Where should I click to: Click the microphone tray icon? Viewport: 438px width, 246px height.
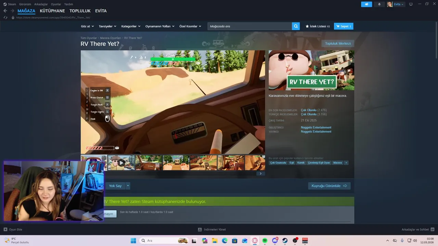(x=402, y=241)
